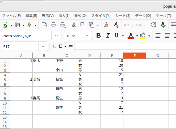Toggle Underline formatting button
This screenshot has width=176, height=129.
click(117, 35)
